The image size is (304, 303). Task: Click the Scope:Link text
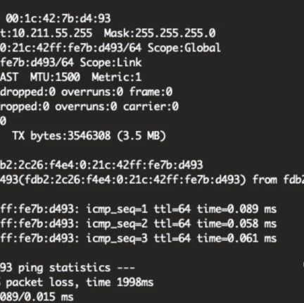(110, 63)
